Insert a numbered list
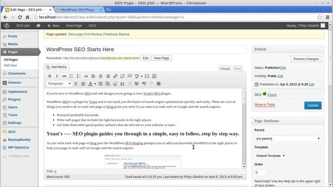 click(x=79, y=76)
